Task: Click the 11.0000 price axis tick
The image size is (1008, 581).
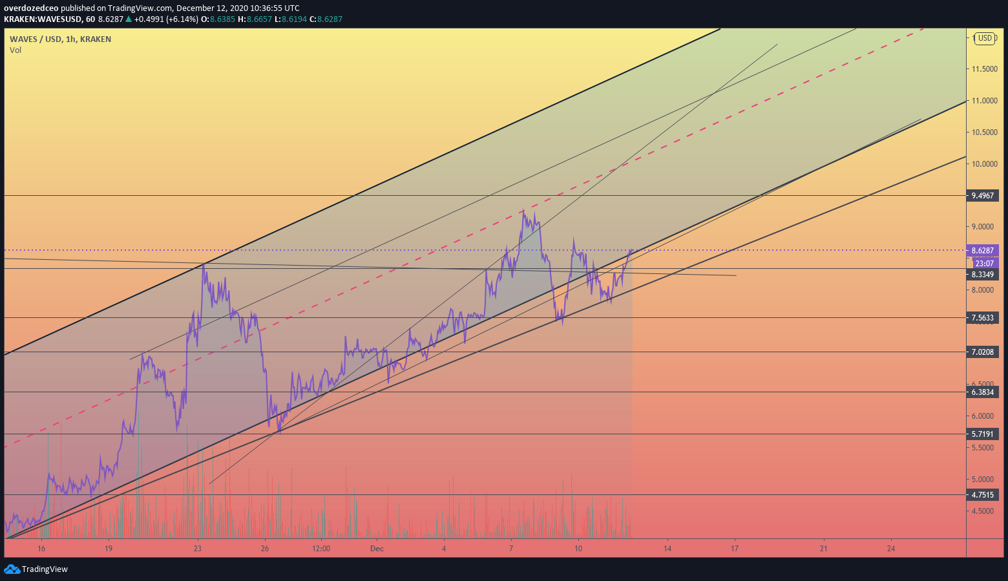Action: 985,101
